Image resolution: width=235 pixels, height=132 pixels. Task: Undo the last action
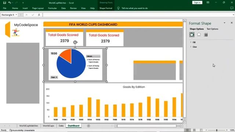pos(10,3)
